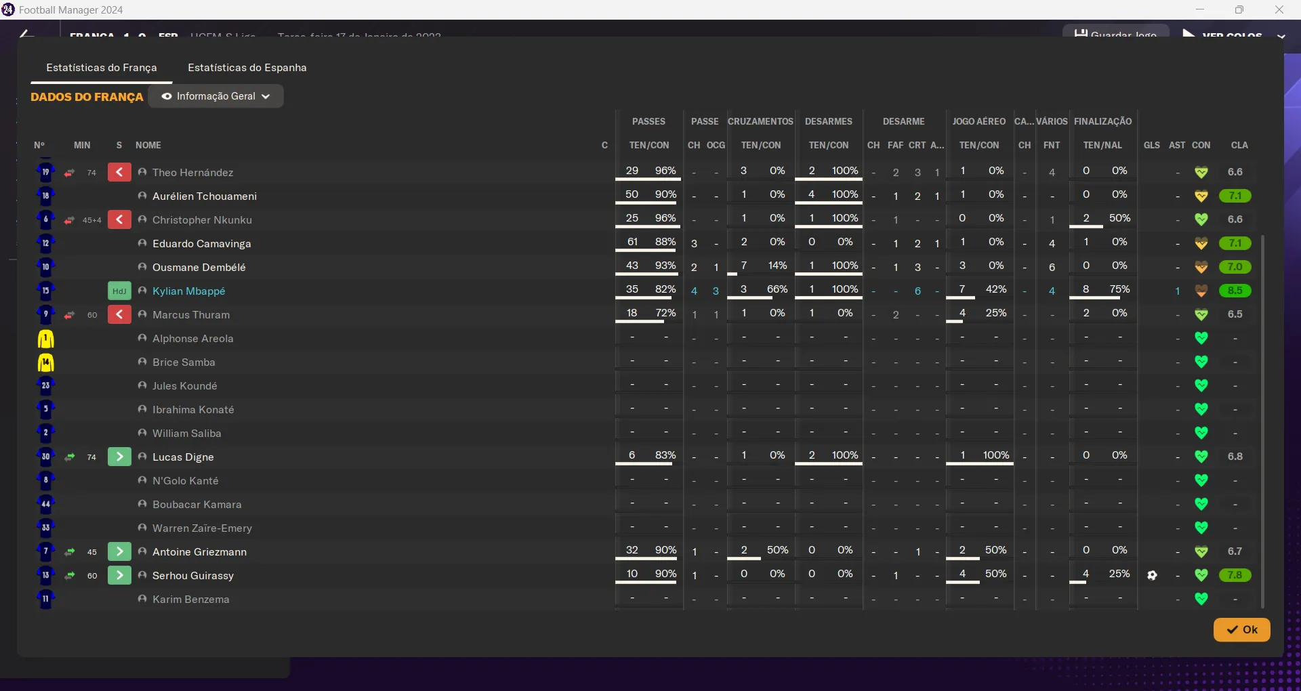The height and width of the screenshot is (691, 1301).
Task: Click the substituted-off icon for Theo Hernández
Action: 119,172
